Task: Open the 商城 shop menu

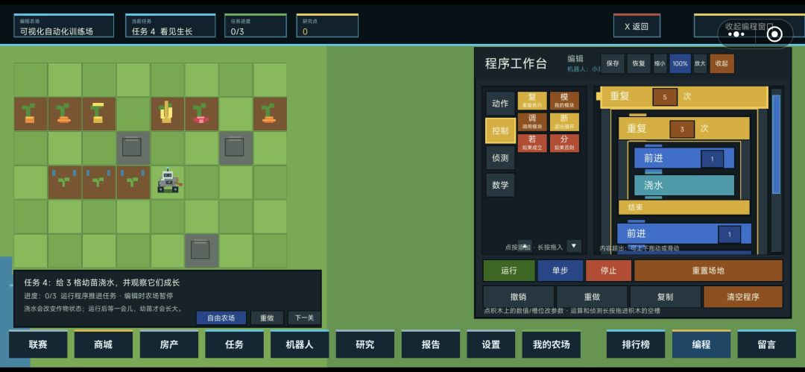Action: (x=103, y=344)
